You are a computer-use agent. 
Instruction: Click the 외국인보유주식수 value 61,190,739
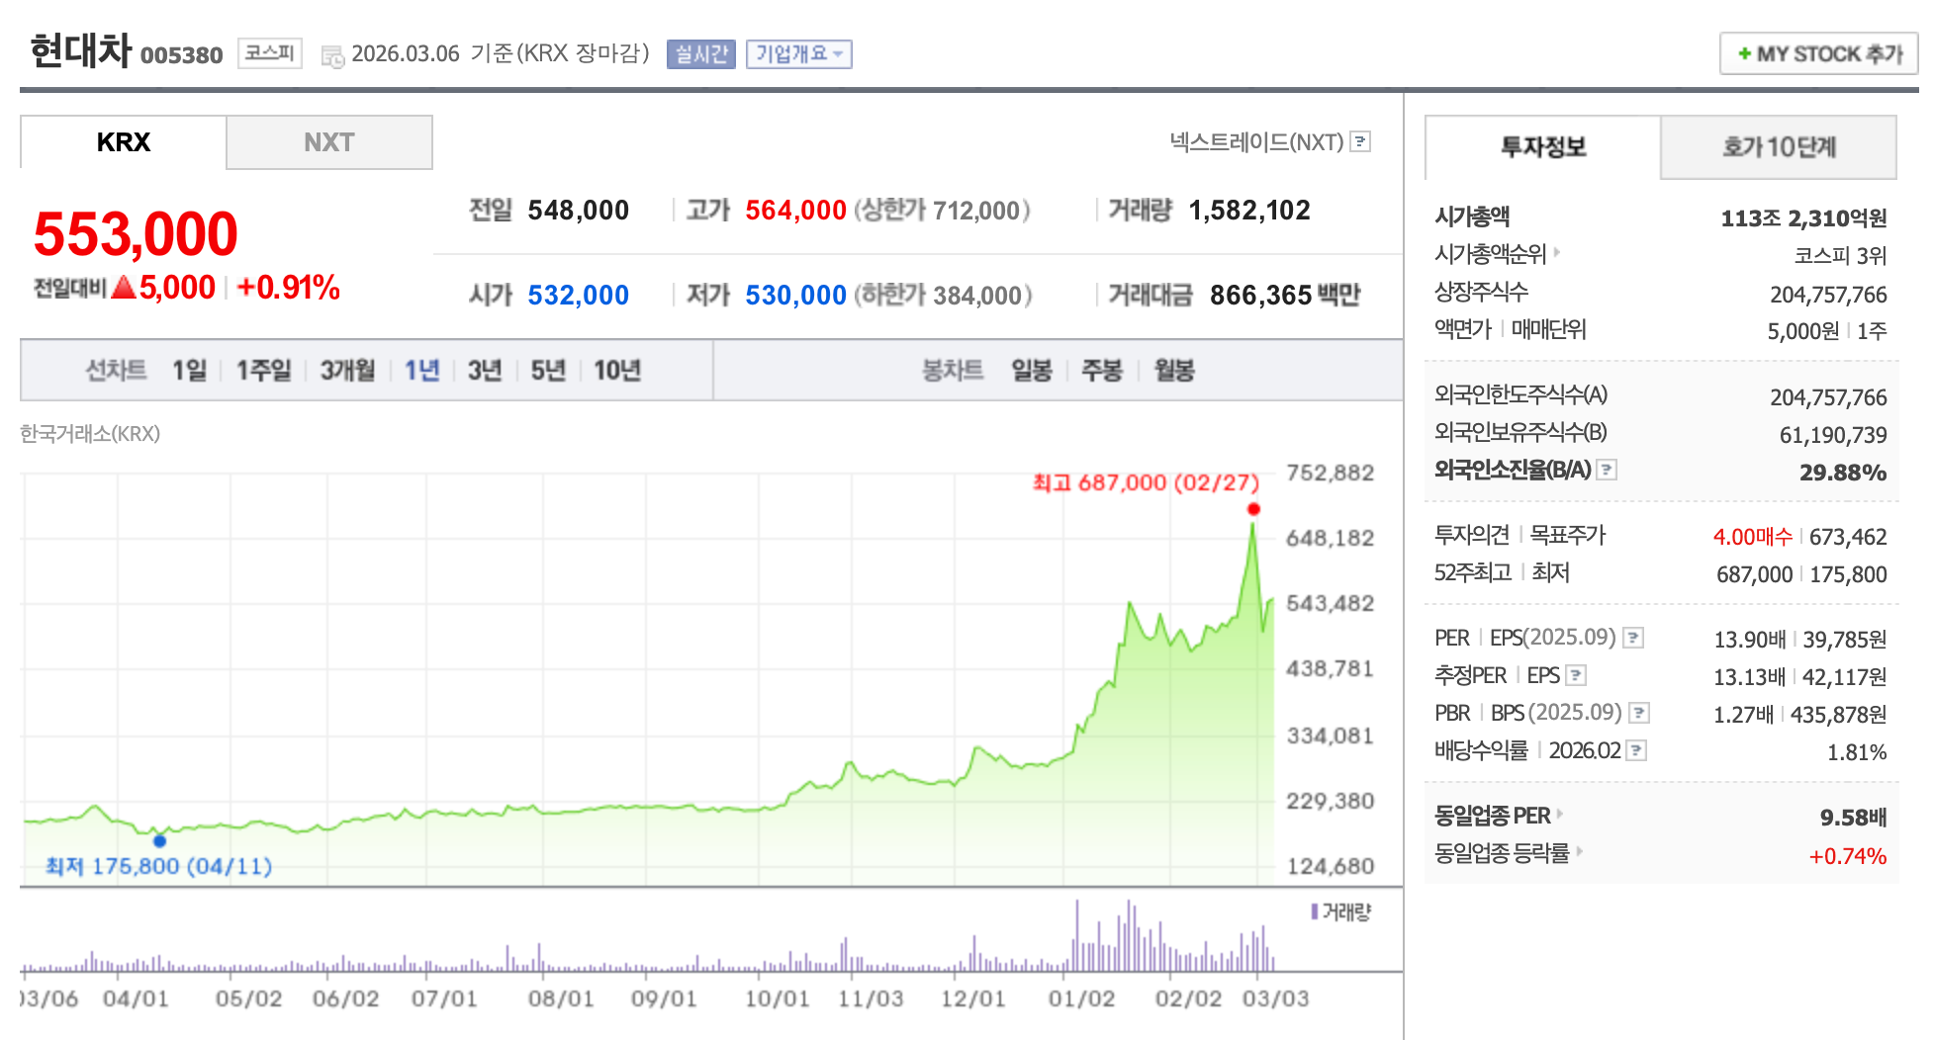tap(1833, 435)
